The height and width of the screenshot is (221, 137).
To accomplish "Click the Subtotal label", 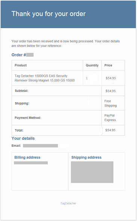I will 22,91.
